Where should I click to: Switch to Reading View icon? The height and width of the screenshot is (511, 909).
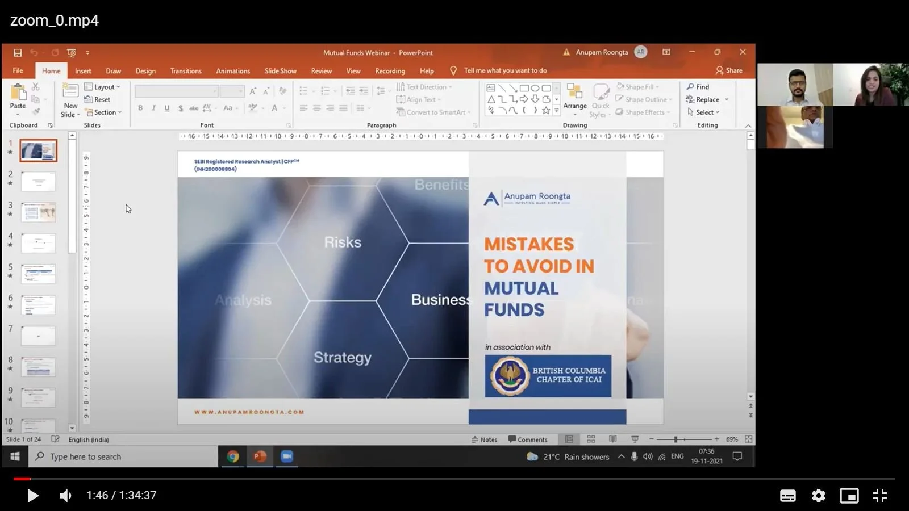pyautogui.click(x=612, y=439)
